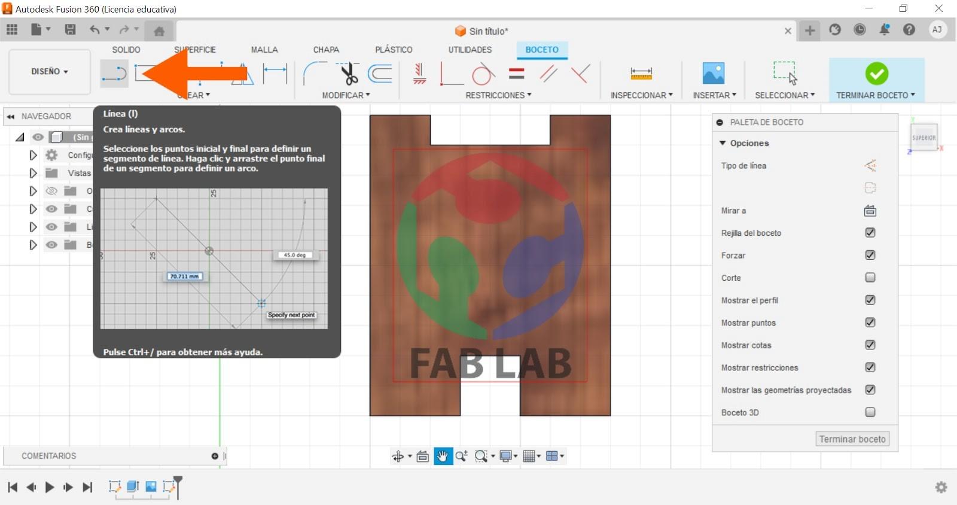Select the Trim scissors tool
The image size is (957, 505).
[x=348, y=74]
